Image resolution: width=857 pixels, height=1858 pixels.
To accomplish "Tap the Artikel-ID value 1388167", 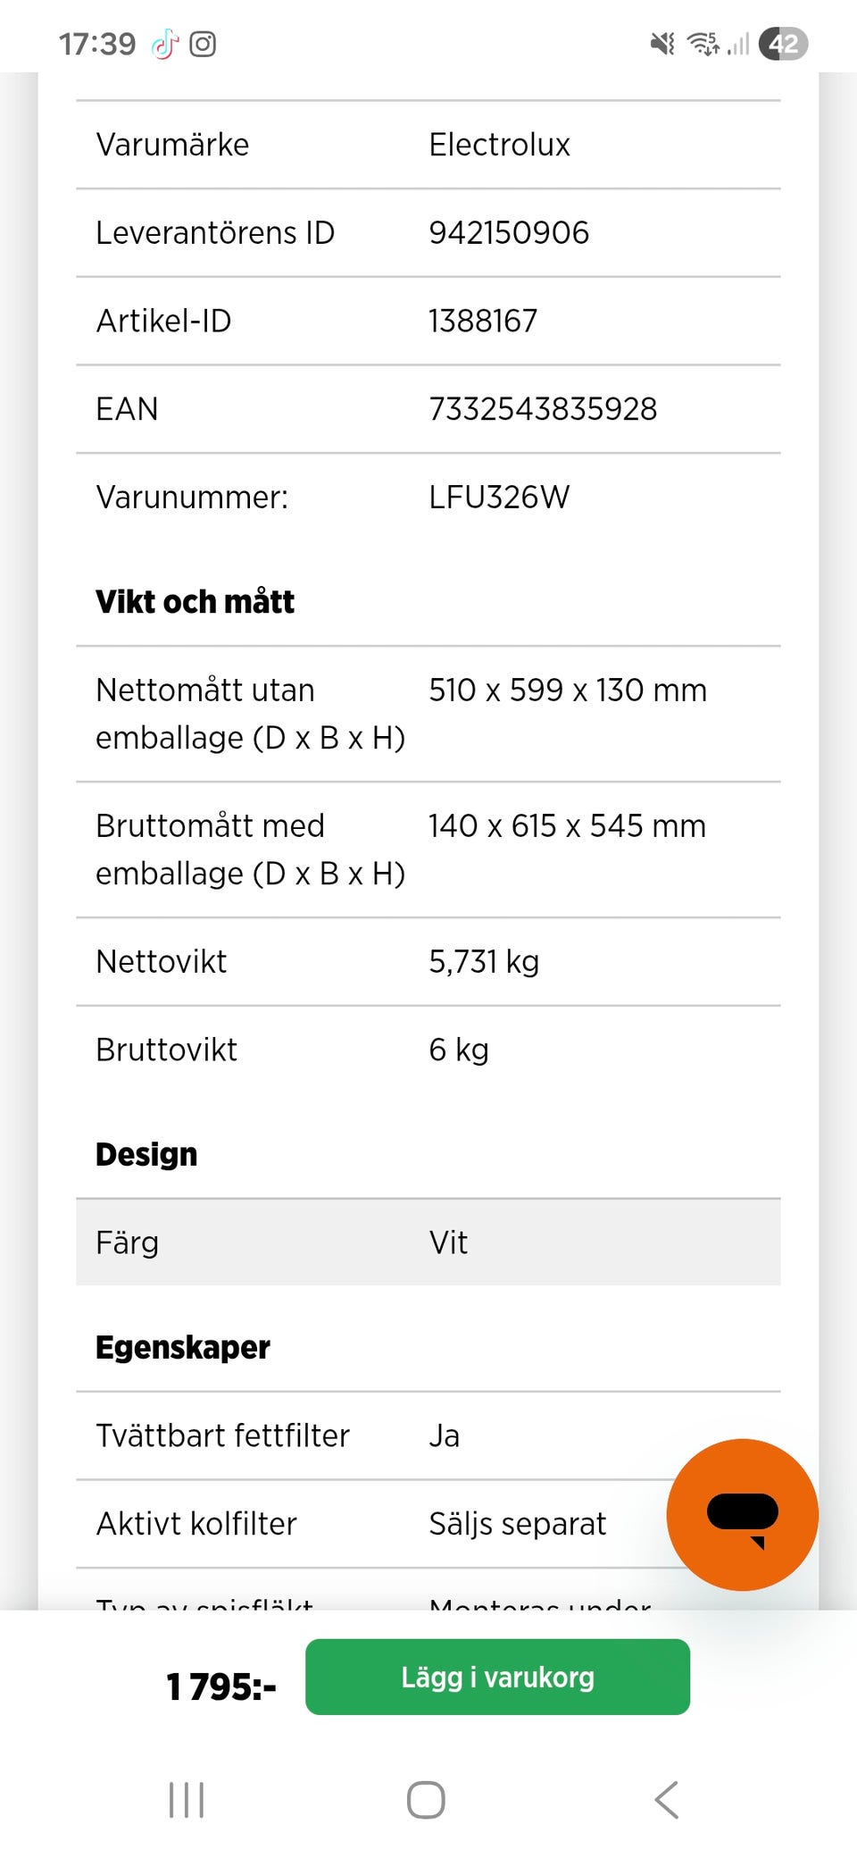I will (483, 321).
